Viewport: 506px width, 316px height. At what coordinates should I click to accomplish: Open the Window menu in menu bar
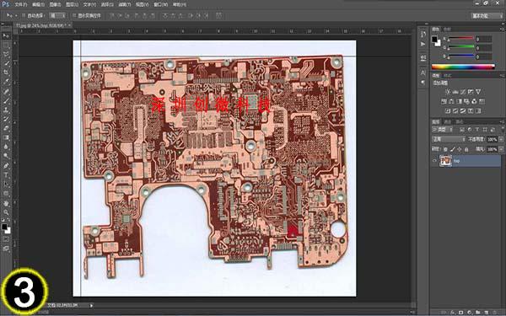point(160,4)
